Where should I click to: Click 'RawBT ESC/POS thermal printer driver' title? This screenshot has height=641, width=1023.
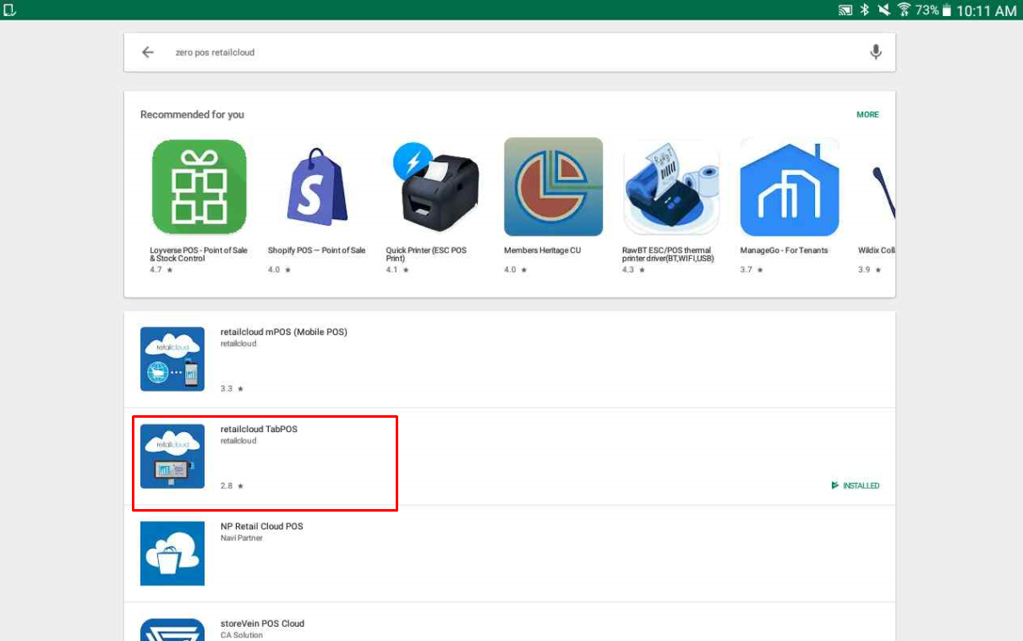tap(668, 255)
